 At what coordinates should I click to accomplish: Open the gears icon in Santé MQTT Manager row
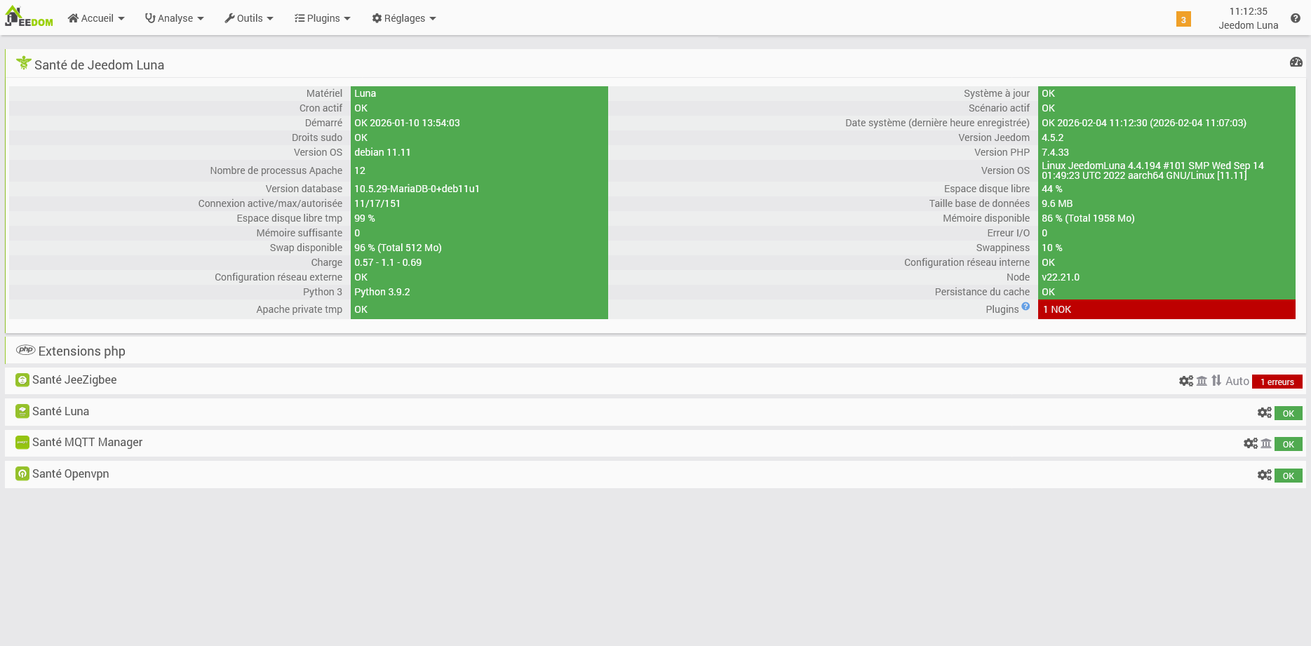(x=1251, y=443)
